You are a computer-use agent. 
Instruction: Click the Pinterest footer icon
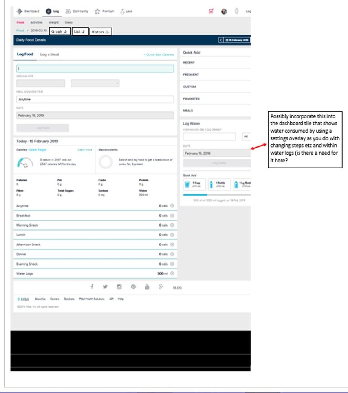pos(133,287)
